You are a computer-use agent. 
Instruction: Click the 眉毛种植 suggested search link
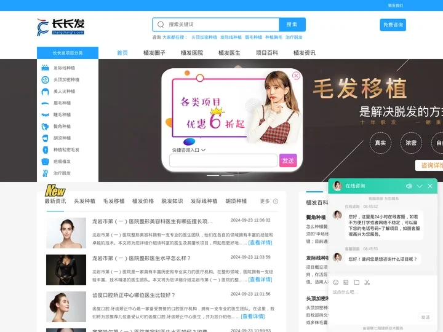coord(253,38)
